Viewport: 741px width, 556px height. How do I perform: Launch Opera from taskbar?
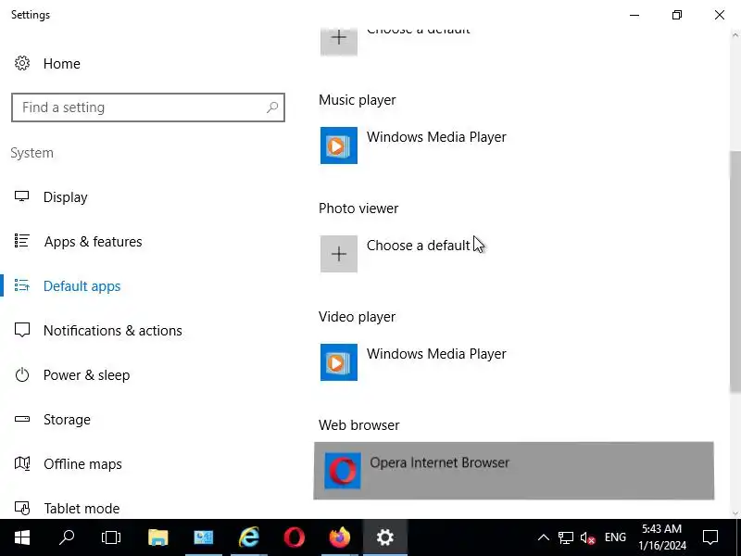[x=294, y=537]
